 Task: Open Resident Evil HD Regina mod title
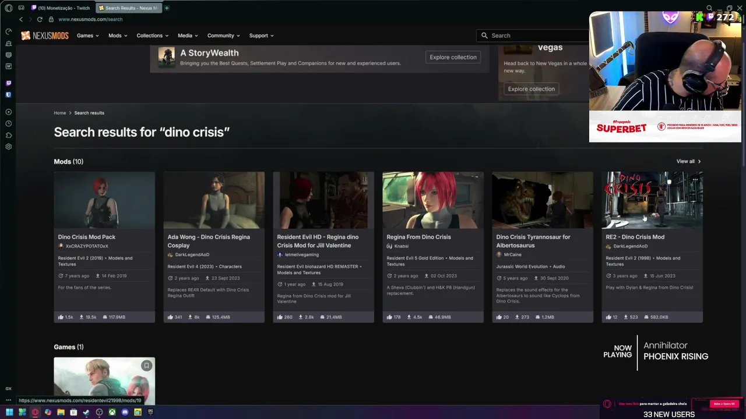pyautogui.click(x=318, y=241)
